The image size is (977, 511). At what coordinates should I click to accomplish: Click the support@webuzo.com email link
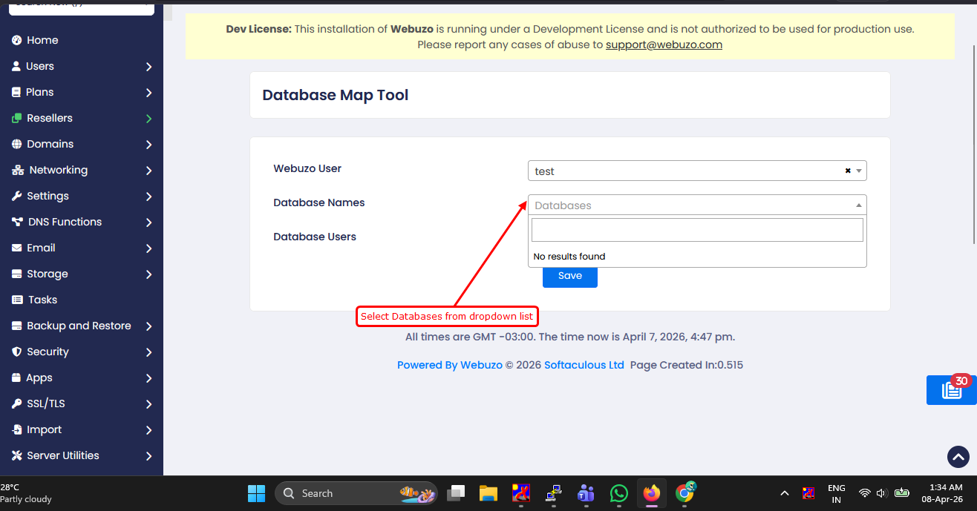tap(664, 44)
